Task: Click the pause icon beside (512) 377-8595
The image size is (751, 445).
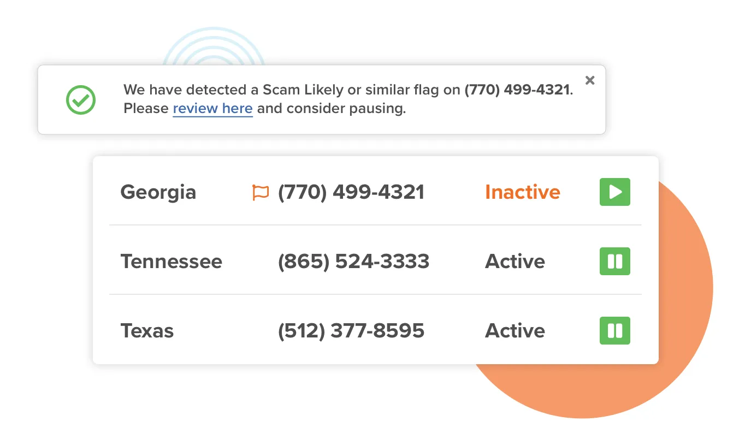Action: [x=614, y=330]
